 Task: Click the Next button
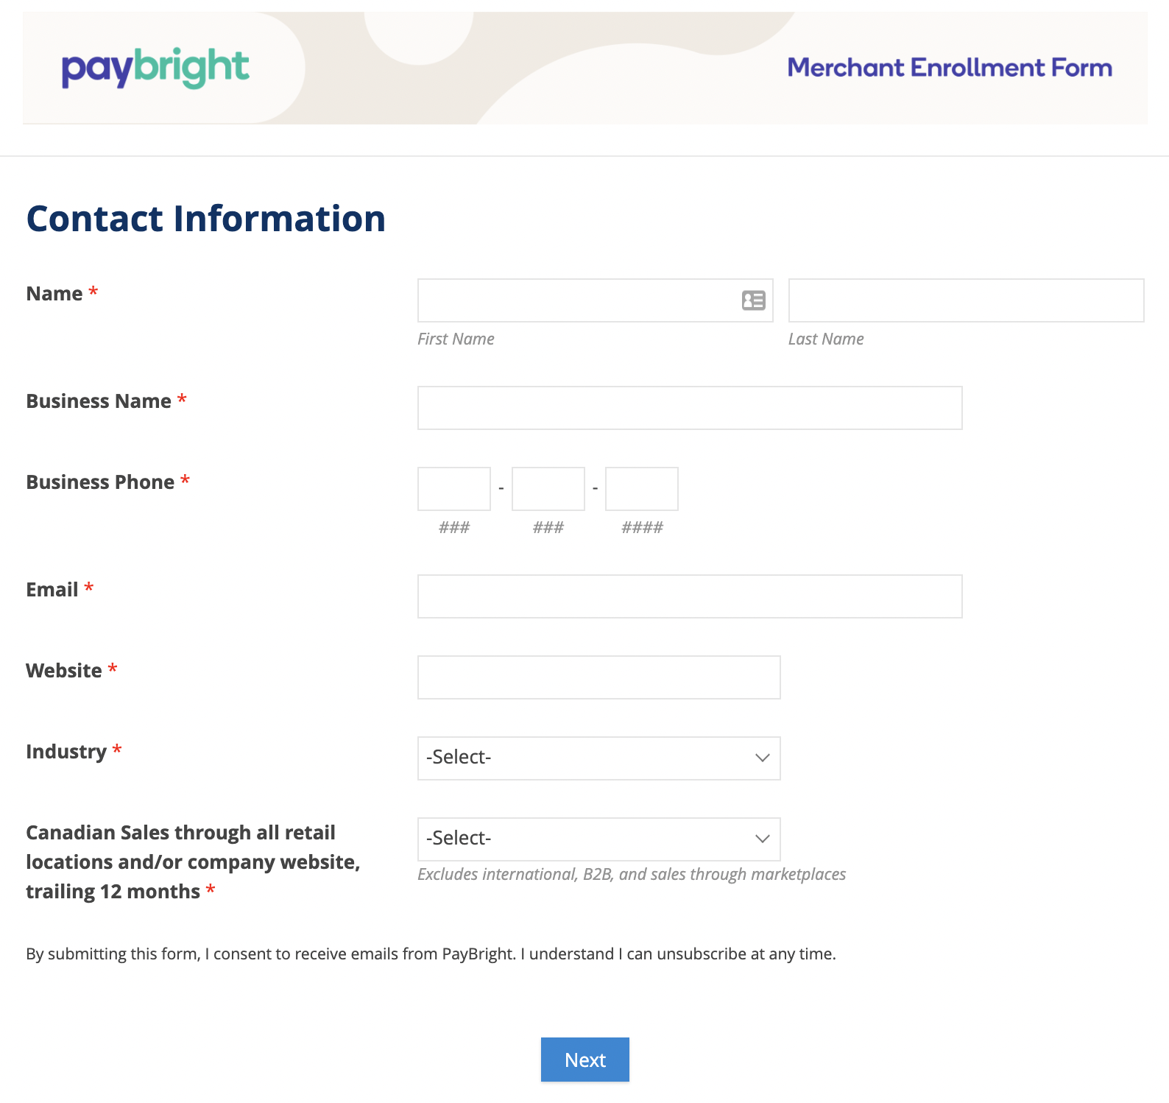584,1060
